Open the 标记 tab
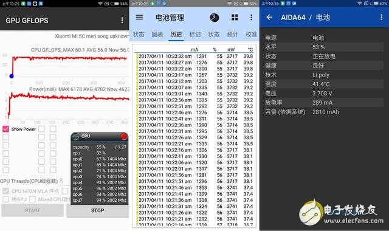389x231 pixels. (195, 34)
